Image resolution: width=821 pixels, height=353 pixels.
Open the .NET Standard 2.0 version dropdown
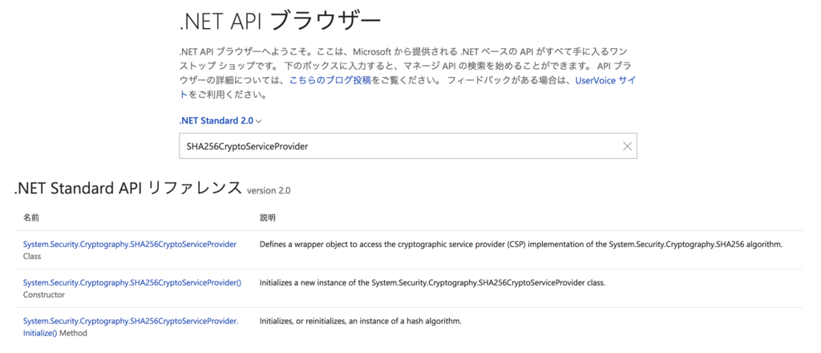tap(220, 120)
